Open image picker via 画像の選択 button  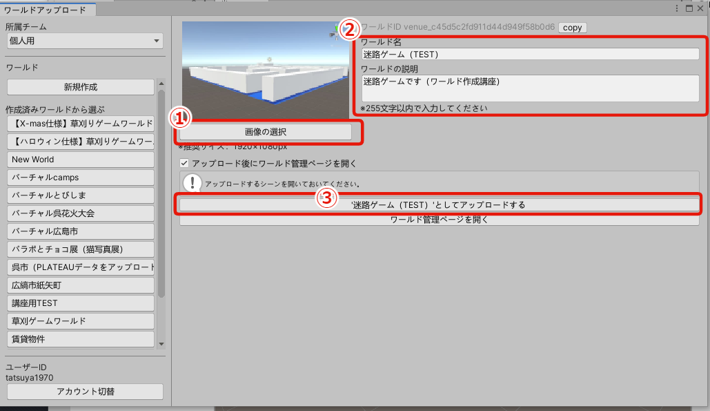click(266, 133)
